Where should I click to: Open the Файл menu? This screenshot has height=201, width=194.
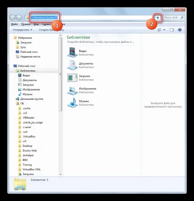15,24
